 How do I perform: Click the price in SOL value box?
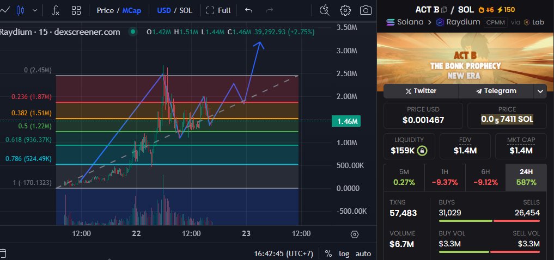507,116
